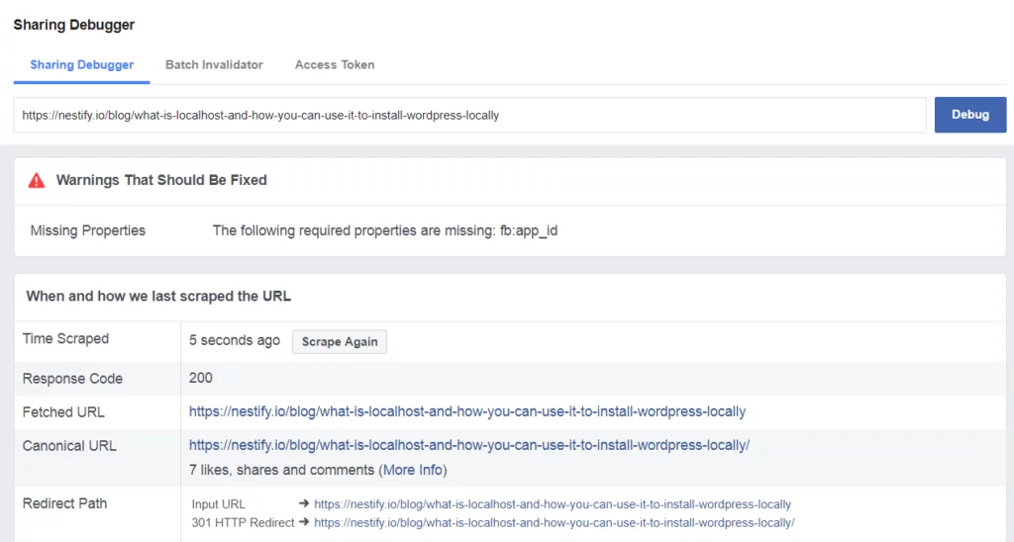Screen dimensions: 1014x542
Task: Select the 'Sharing Debugger' page title
Action: tap(73, 25)
